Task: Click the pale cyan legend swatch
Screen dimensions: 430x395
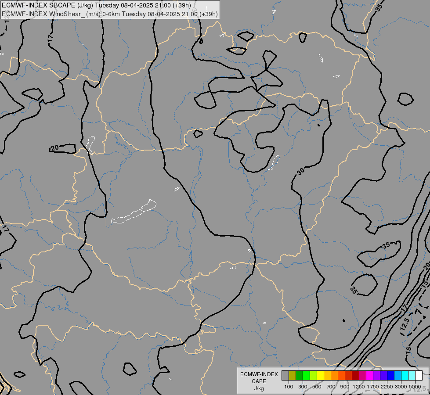Action: [412, 375]
